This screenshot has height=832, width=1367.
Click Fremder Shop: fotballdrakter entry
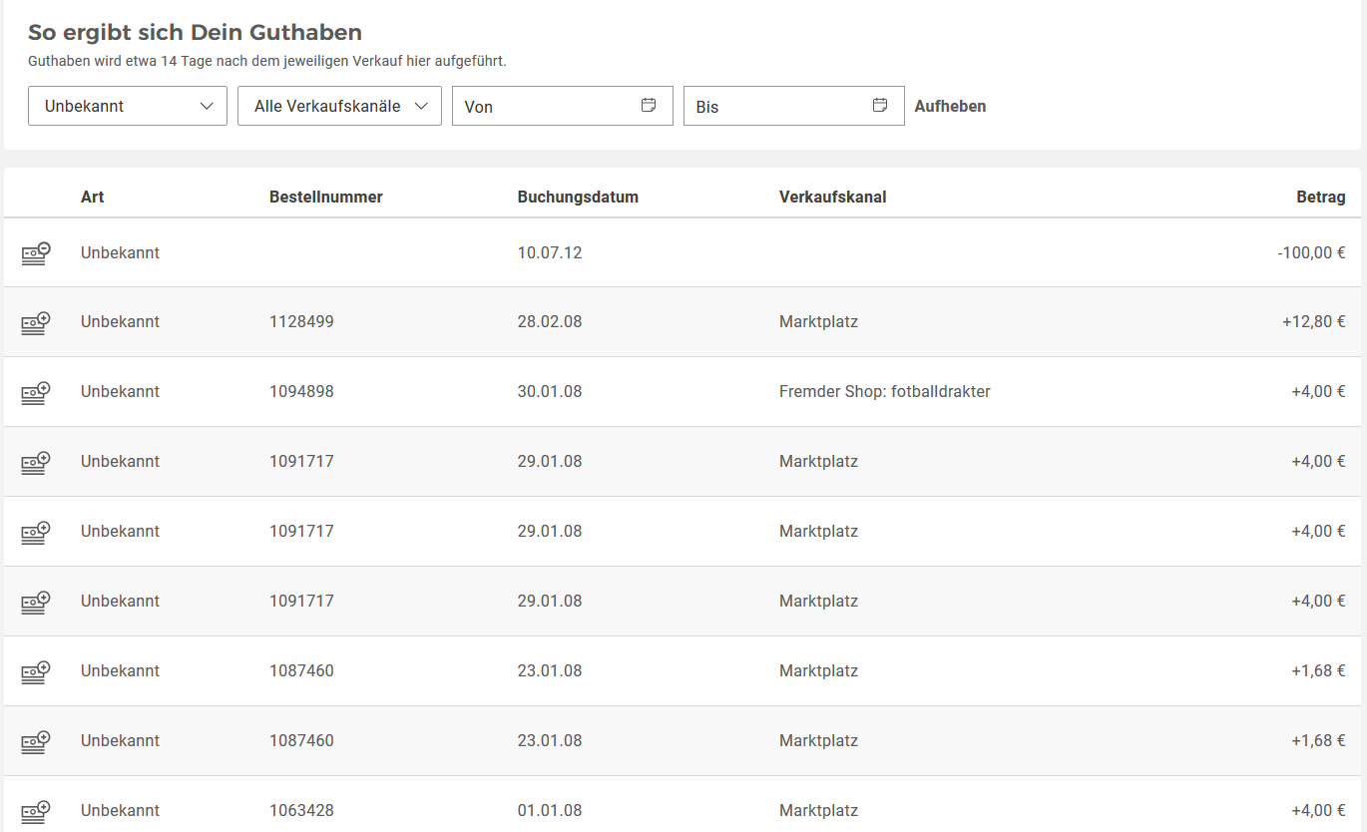(884, 392)
